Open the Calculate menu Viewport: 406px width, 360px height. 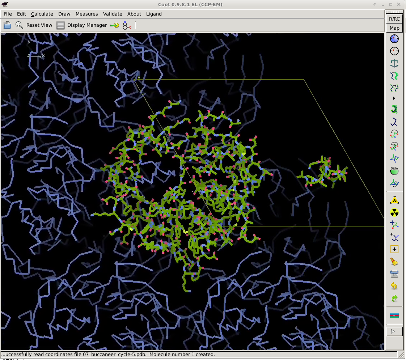pyautogui.click(x=42, y=14)
